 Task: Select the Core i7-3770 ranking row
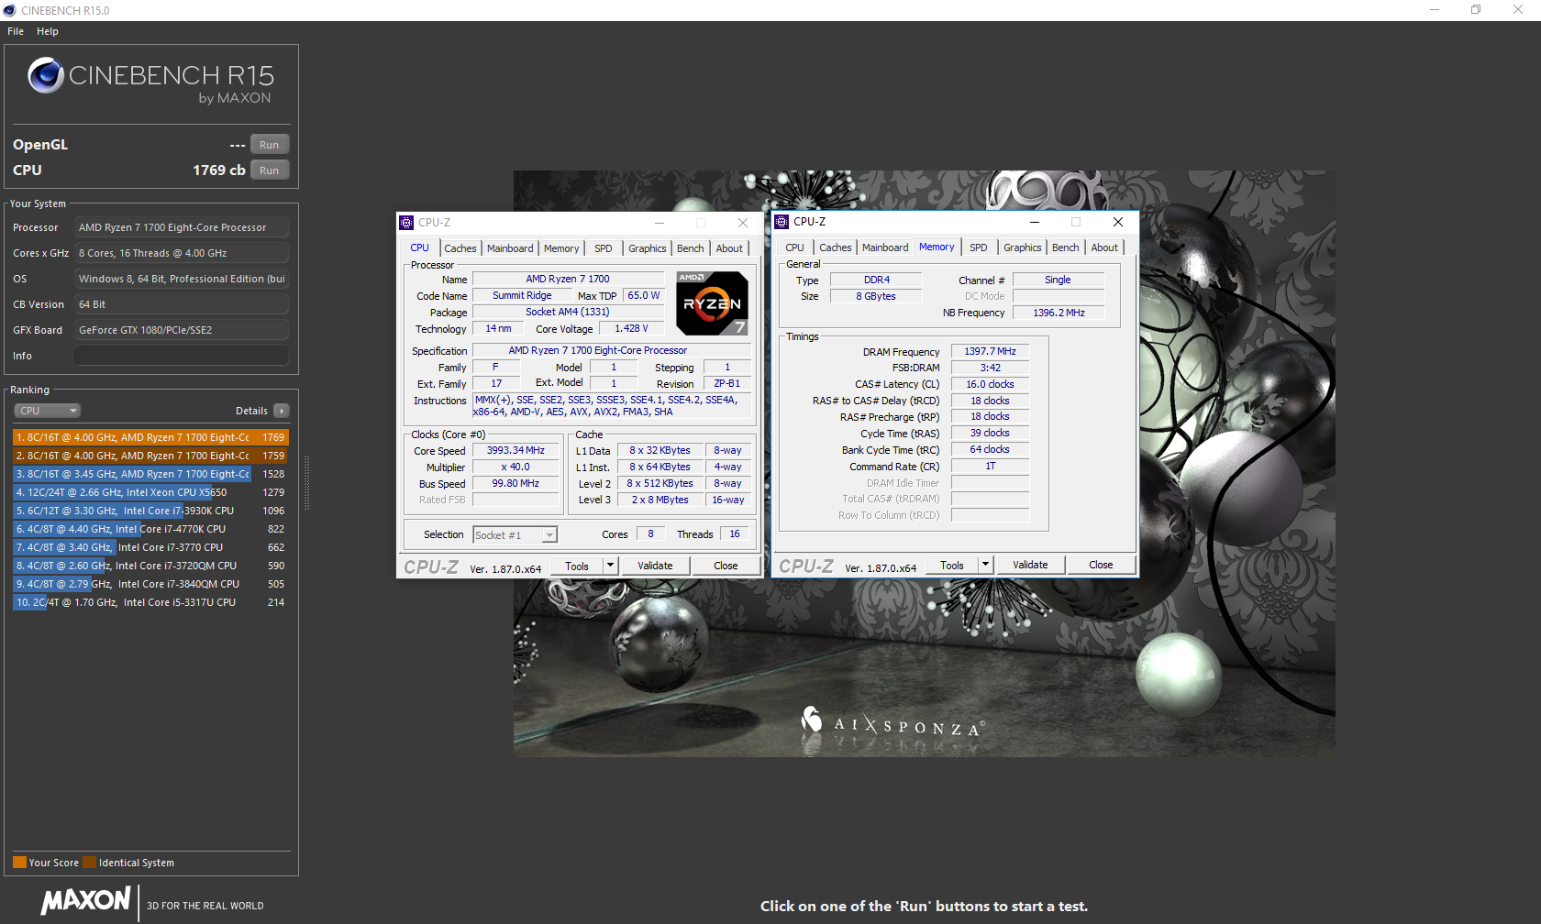pyautogui.click(x=150, y=547)
